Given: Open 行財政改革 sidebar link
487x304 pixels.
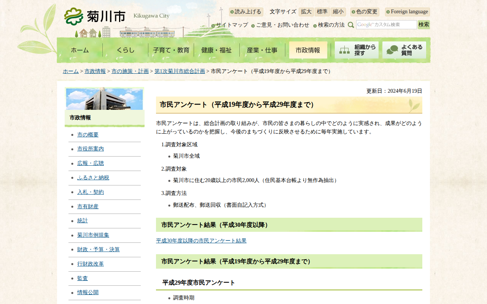Looking at the screenshot, I should (x=91, y=264).
